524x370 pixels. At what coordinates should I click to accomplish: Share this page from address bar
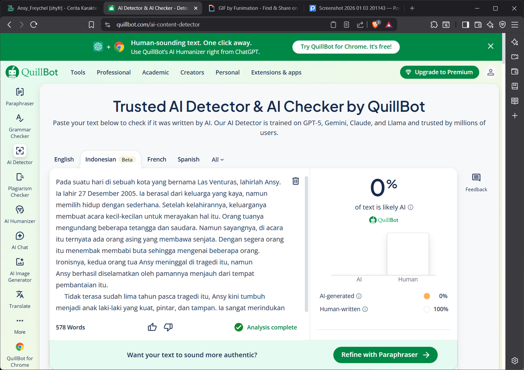point(360,25)
